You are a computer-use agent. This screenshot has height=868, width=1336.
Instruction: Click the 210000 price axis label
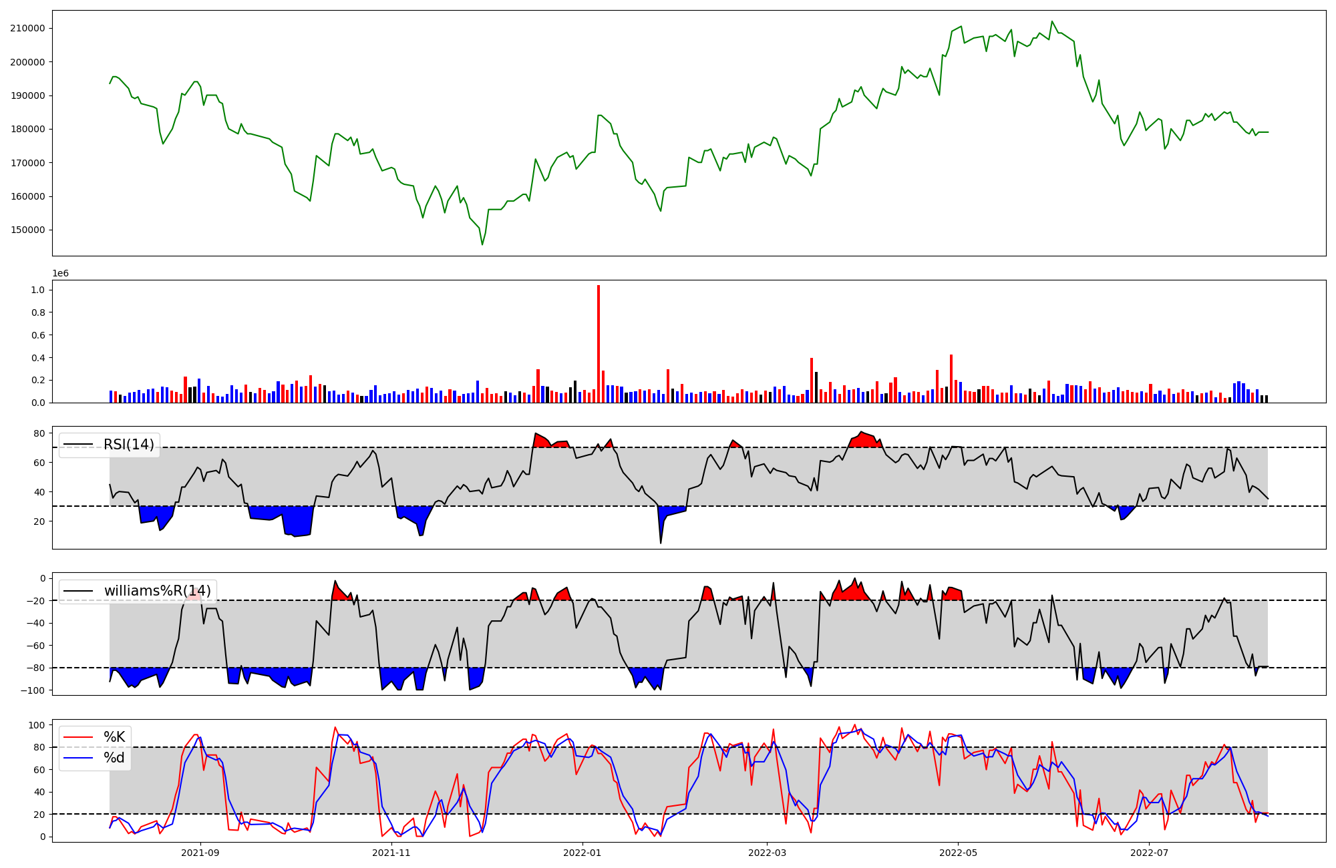tap(27, 28)
